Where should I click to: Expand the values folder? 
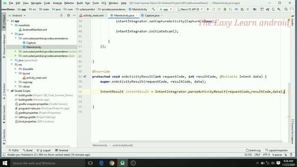16,86
